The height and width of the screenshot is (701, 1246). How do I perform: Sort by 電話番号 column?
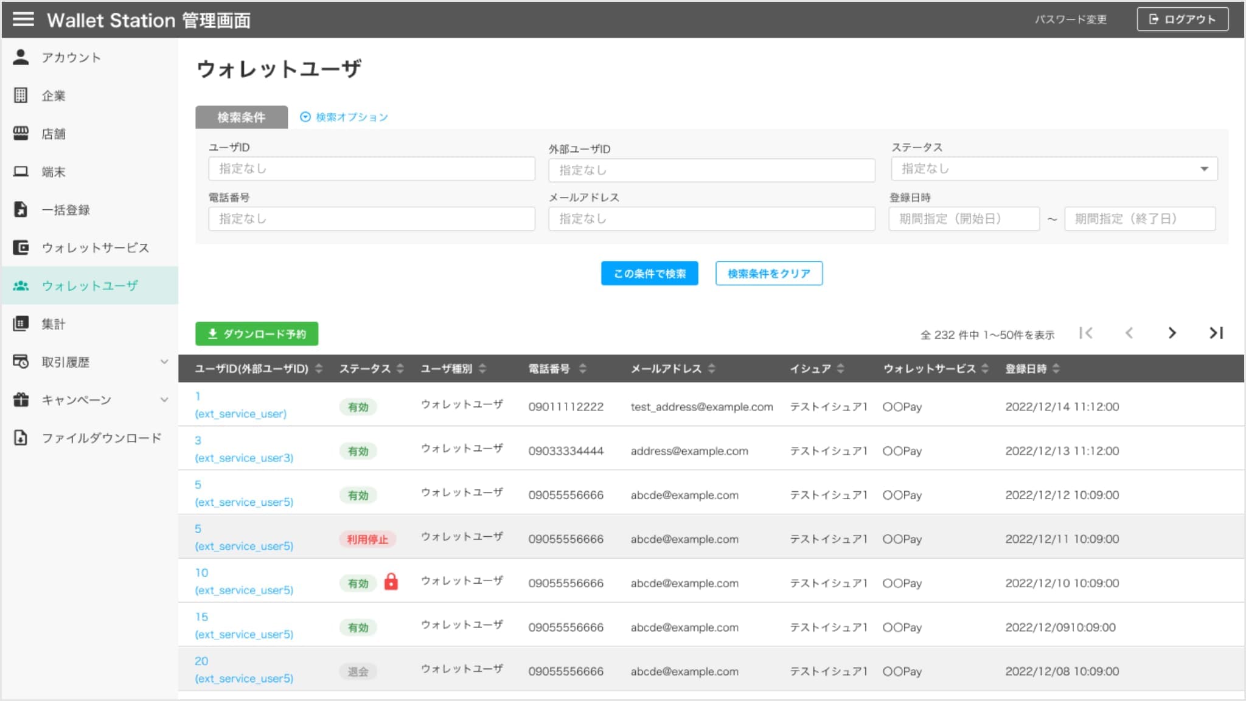point(582,368)
